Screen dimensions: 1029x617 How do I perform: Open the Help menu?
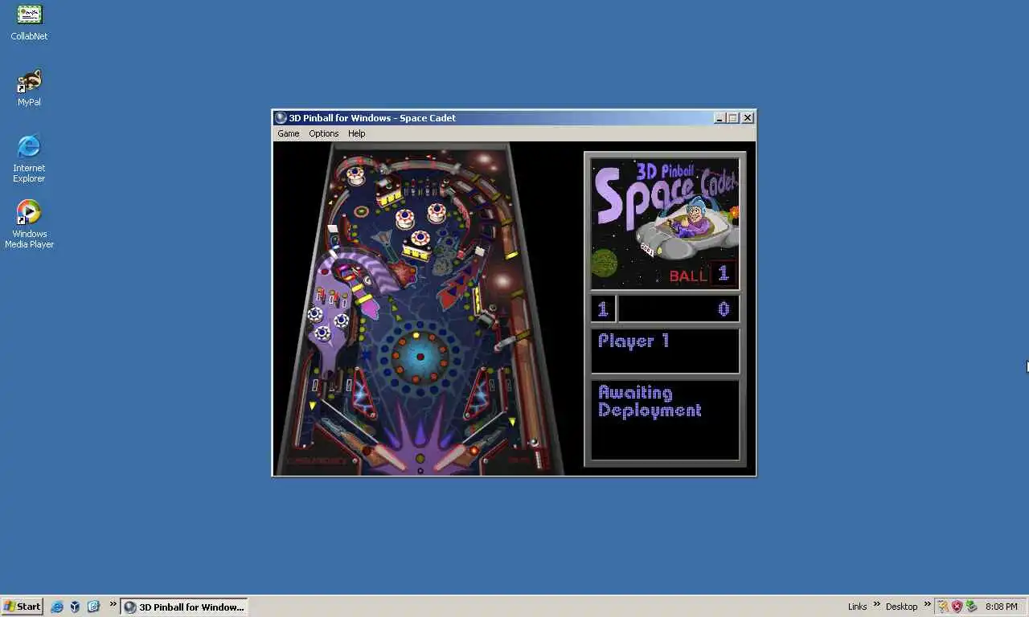click(356, 133)
